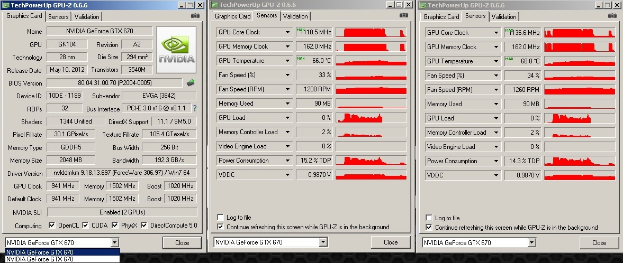This screenshot has width=623, height=263.
Task: Enable Log to file in middle window
Action: click(221, 218)
